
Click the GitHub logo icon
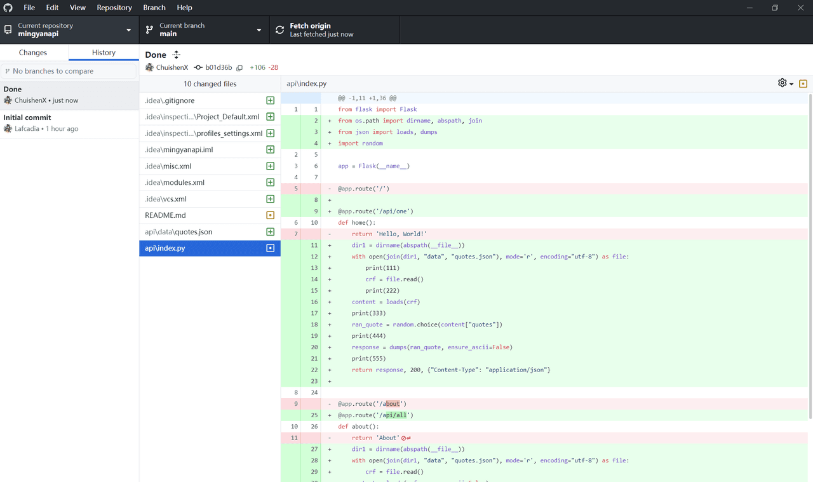point(8,8)
